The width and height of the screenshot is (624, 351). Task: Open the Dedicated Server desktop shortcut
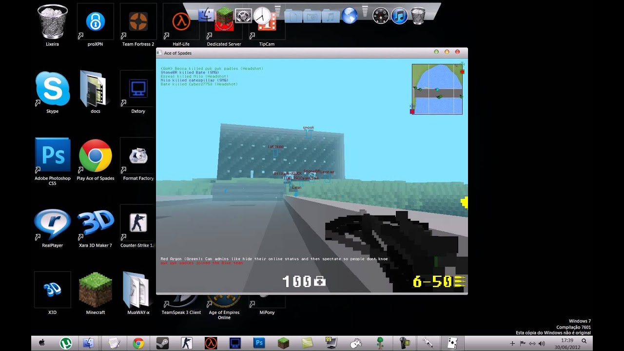[x=224, y=29]
